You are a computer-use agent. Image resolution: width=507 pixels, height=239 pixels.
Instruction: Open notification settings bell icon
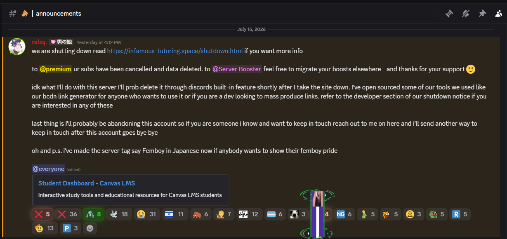(466, 14)
